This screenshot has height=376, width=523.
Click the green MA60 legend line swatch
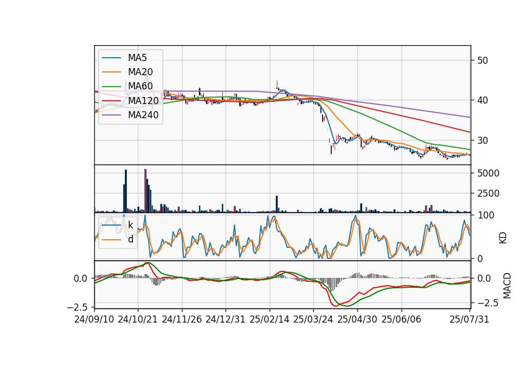[111, 86]
